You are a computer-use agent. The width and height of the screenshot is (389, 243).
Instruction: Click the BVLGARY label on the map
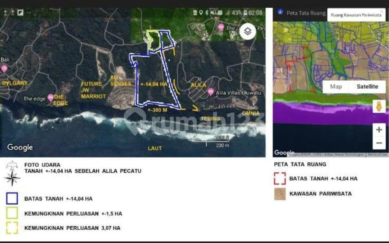15,83
